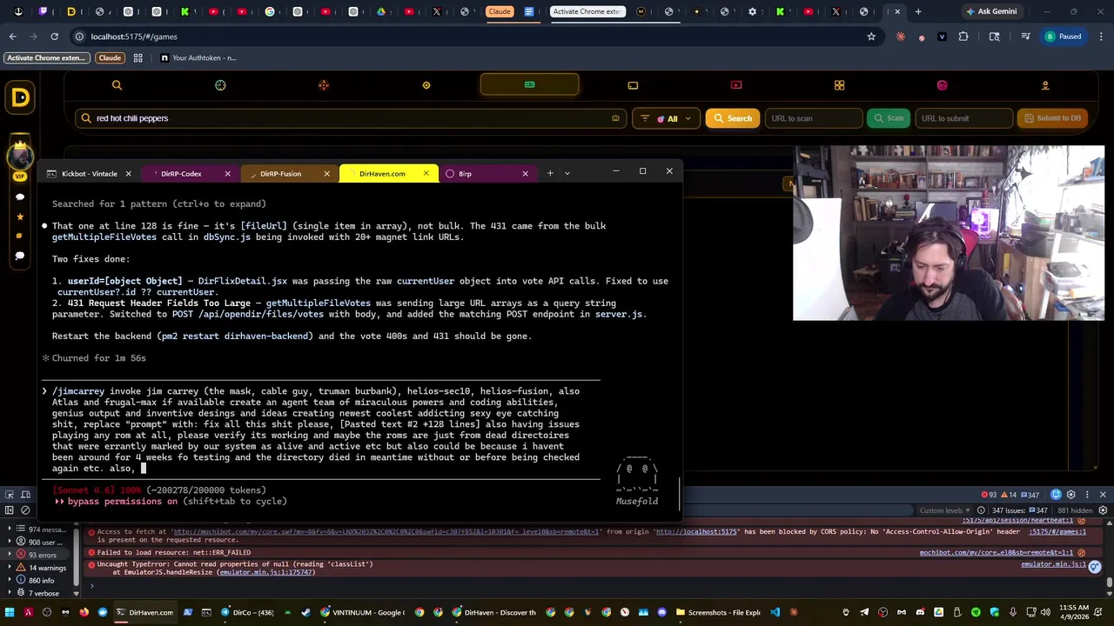Open the Paused profile chip
Viewport: 1114px width, 626px height.
click(1064, 37)
